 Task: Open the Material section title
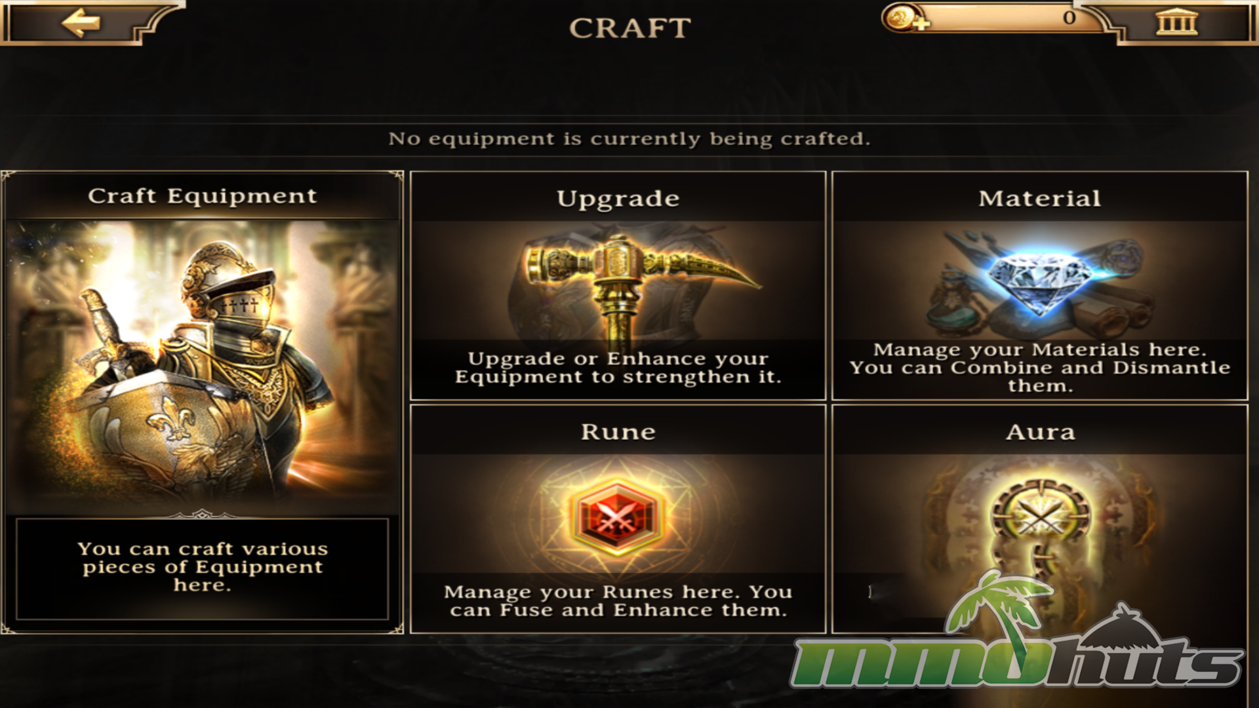click(1039, 199)
